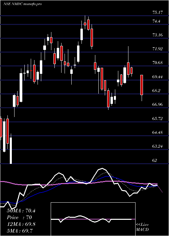Click the 50MA : 70.4 readout

pos(21,211)
